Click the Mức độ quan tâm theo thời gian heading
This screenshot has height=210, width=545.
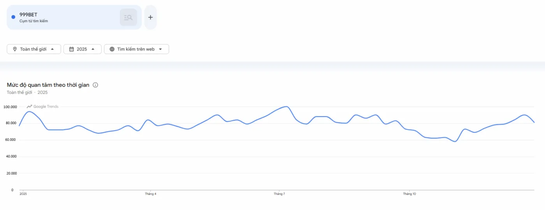pos(48,85)
